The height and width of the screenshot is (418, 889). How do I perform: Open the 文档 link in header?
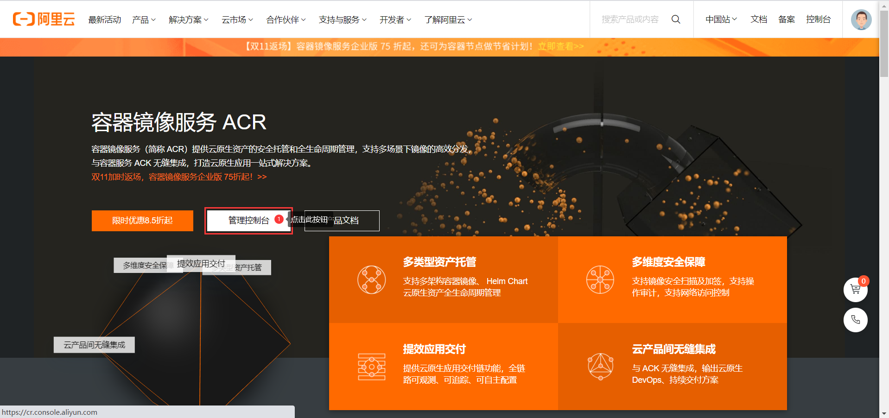coord(759,19)
